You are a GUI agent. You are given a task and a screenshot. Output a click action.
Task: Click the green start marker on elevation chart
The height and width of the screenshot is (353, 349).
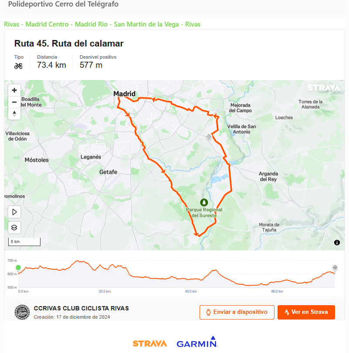point(18,268)
